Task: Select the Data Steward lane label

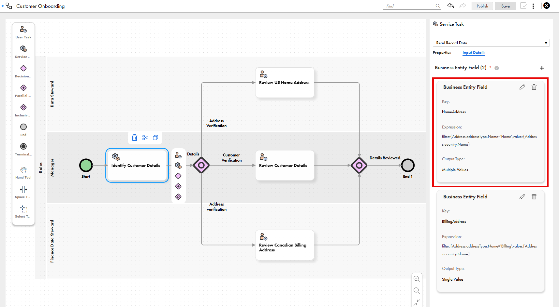Action: point(52,94)
